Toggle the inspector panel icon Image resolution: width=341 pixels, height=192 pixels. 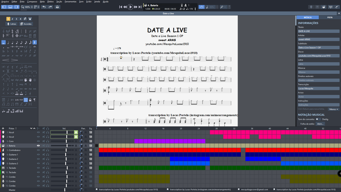click(16, 7)
